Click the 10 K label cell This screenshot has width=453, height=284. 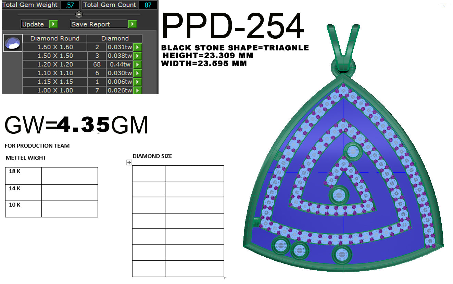pyautogui.click(x=23, y=209)
